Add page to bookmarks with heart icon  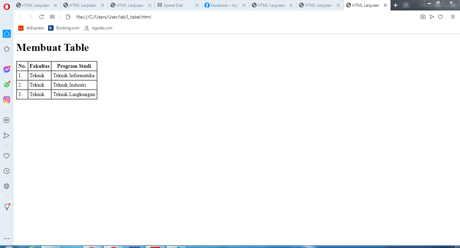(x=440, y=17)
